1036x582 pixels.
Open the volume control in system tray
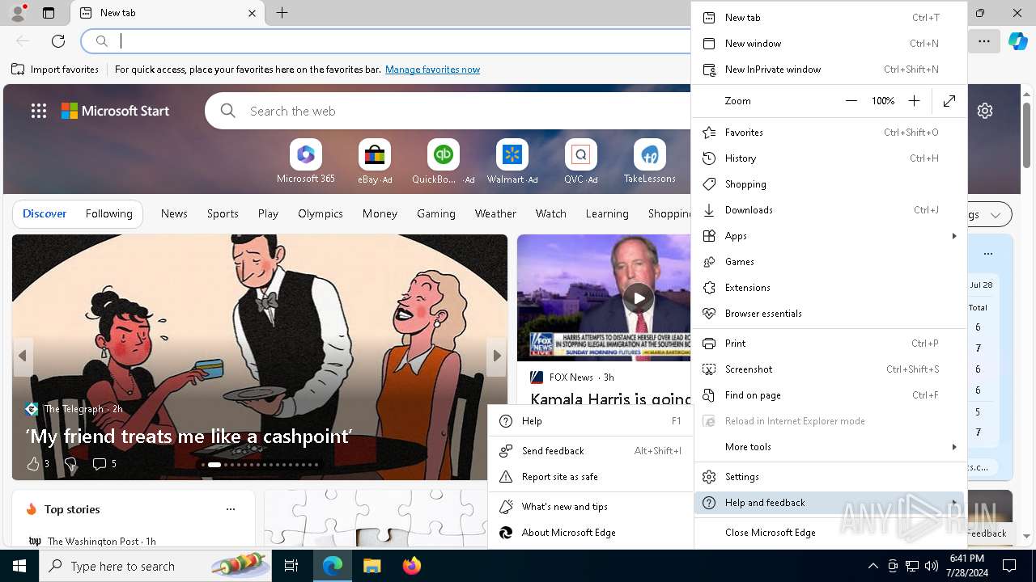pos(931,566)
